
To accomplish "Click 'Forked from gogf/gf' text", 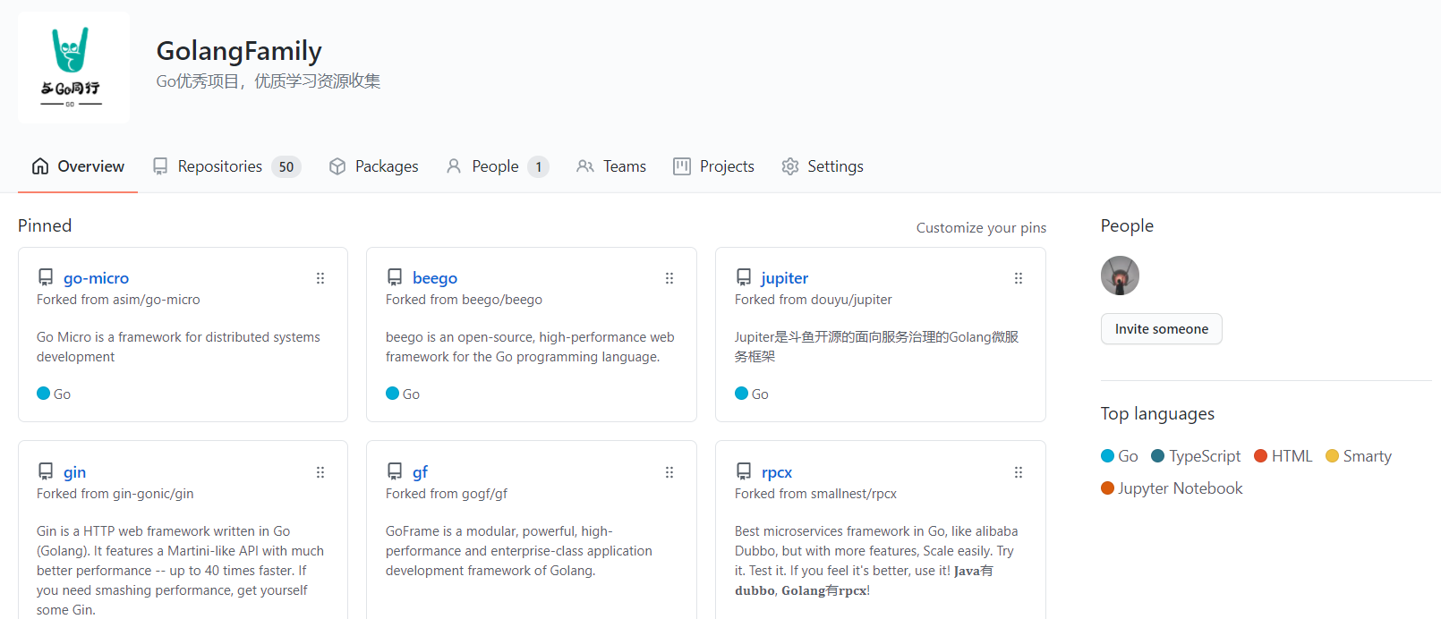I will [x=447, y=494].
